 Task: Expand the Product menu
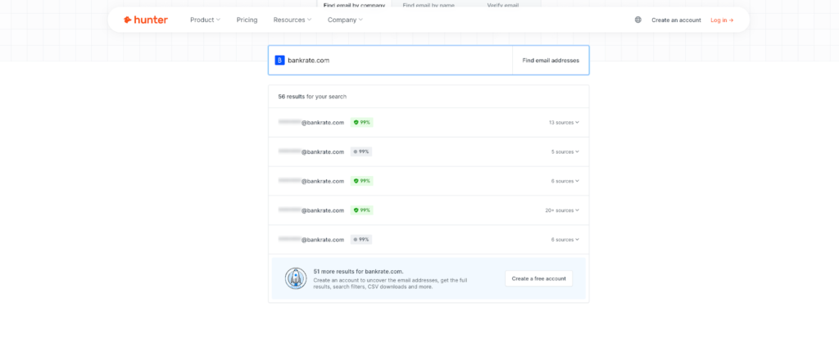[x=205, y=20]
